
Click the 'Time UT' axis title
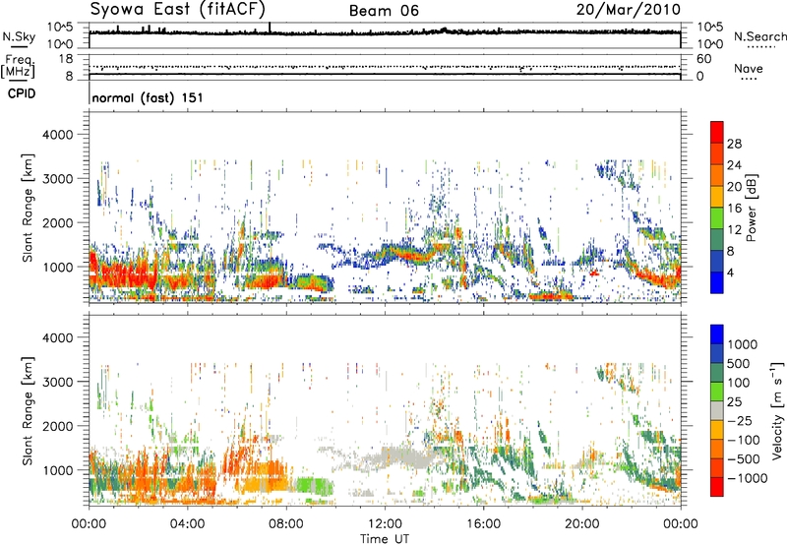tap(385, 539)
